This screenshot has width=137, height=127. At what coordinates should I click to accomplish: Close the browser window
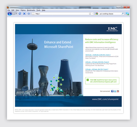(x=127, y=7)
